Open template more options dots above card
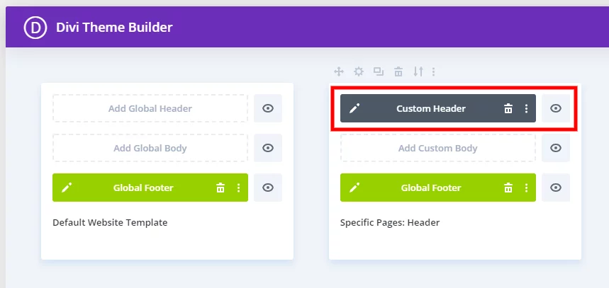The height and width of the screenshot is (288, 609). 433,71
